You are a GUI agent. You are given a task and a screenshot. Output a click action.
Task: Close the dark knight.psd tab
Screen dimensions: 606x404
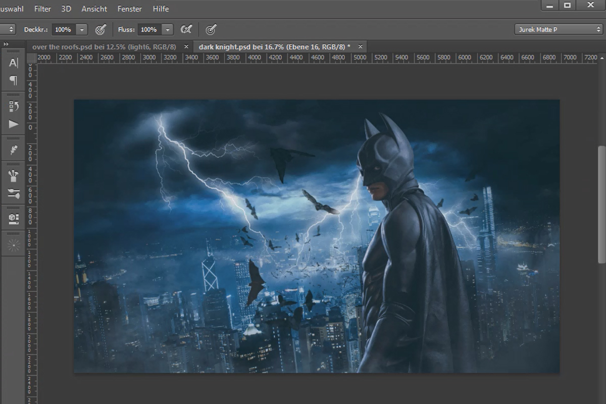tap(361, 46)
